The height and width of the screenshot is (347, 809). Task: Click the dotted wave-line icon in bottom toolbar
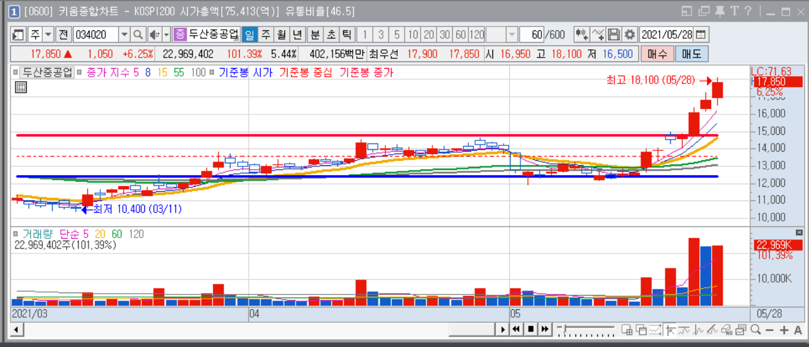click(x=655, y=330)
